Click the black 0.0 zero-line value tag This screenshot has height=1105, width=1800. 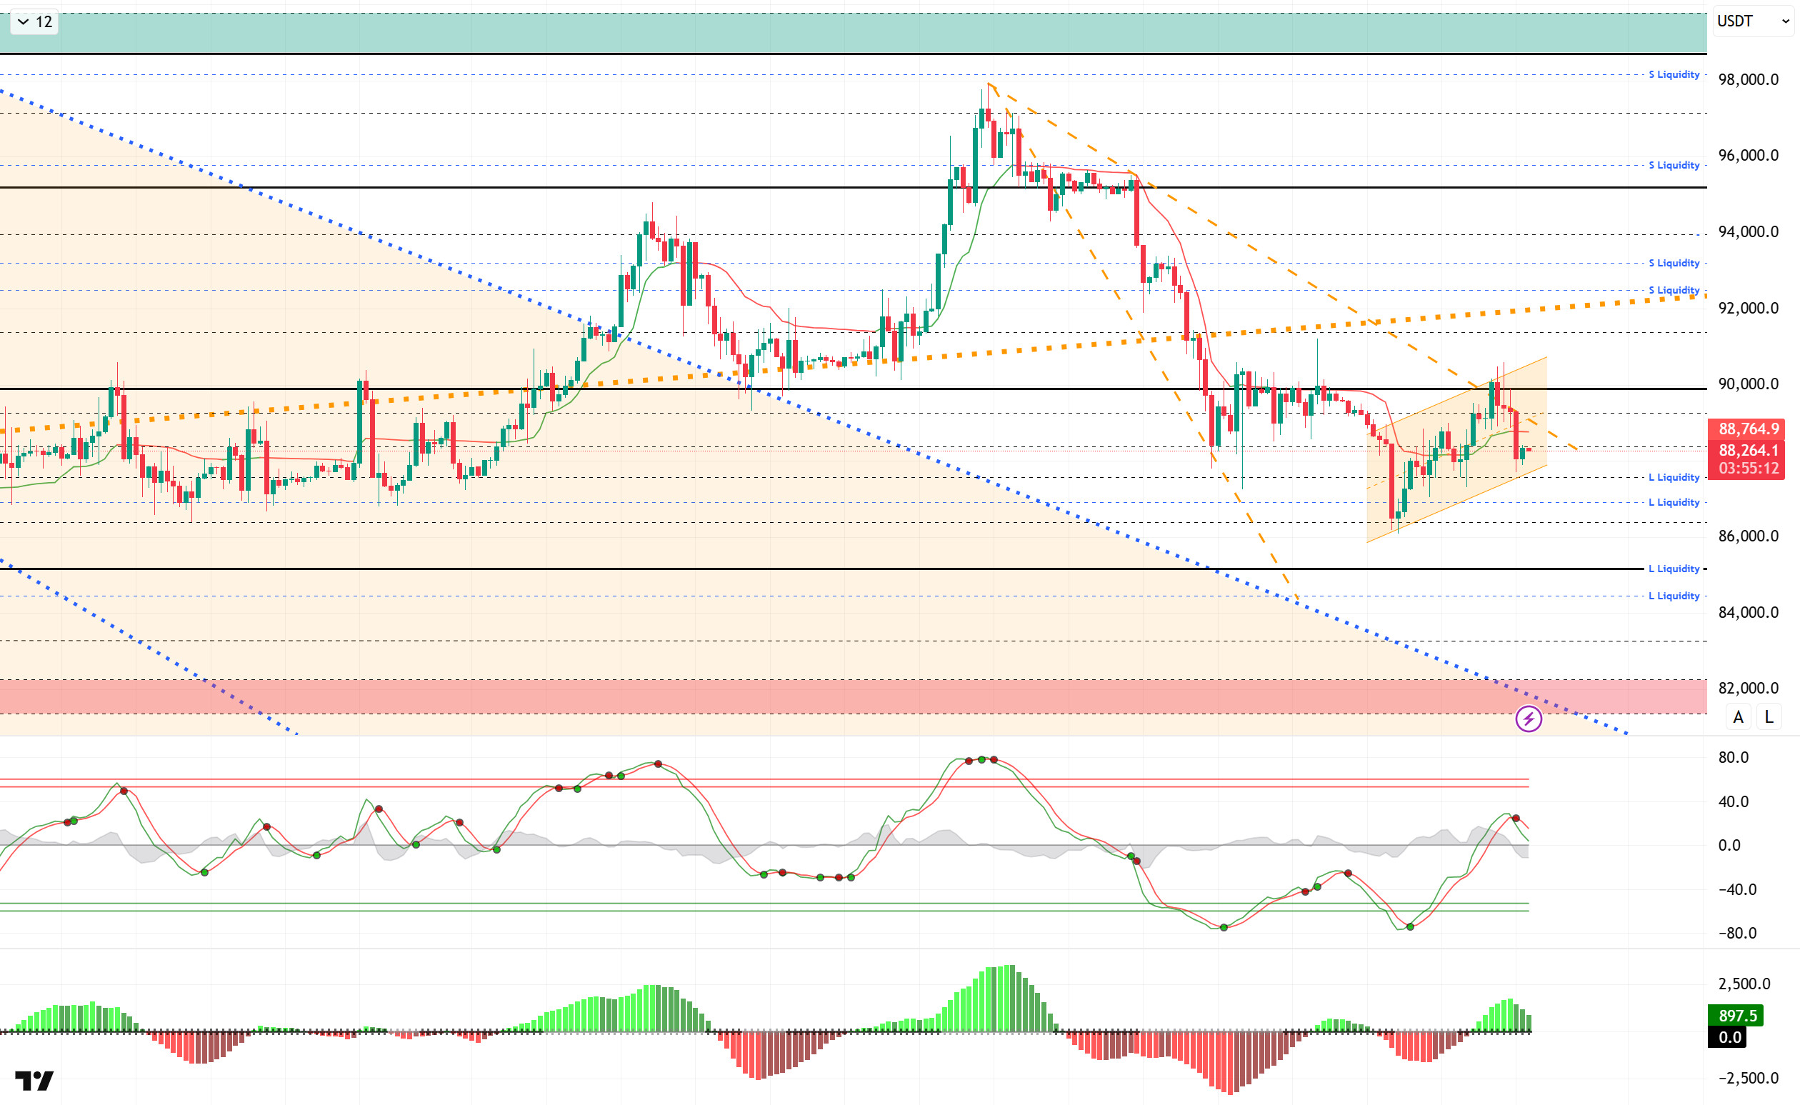point(1729,1037)
